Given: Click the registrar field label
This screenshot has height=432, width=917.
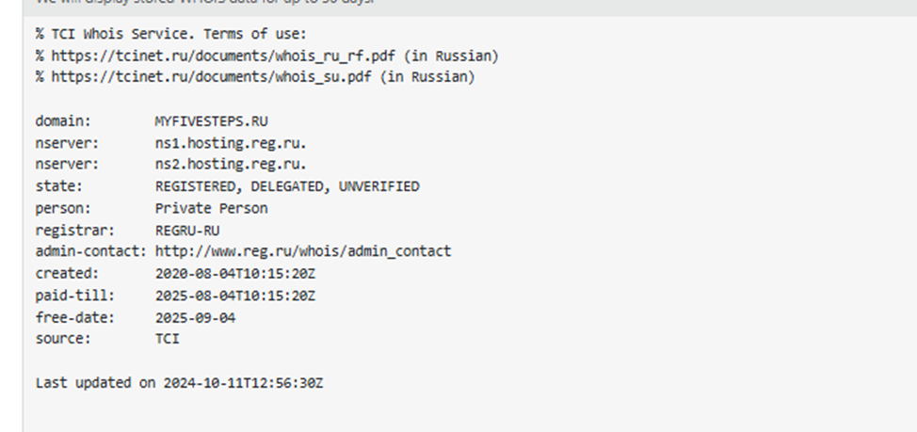Looking at the screenshot, I should point(75,231).
